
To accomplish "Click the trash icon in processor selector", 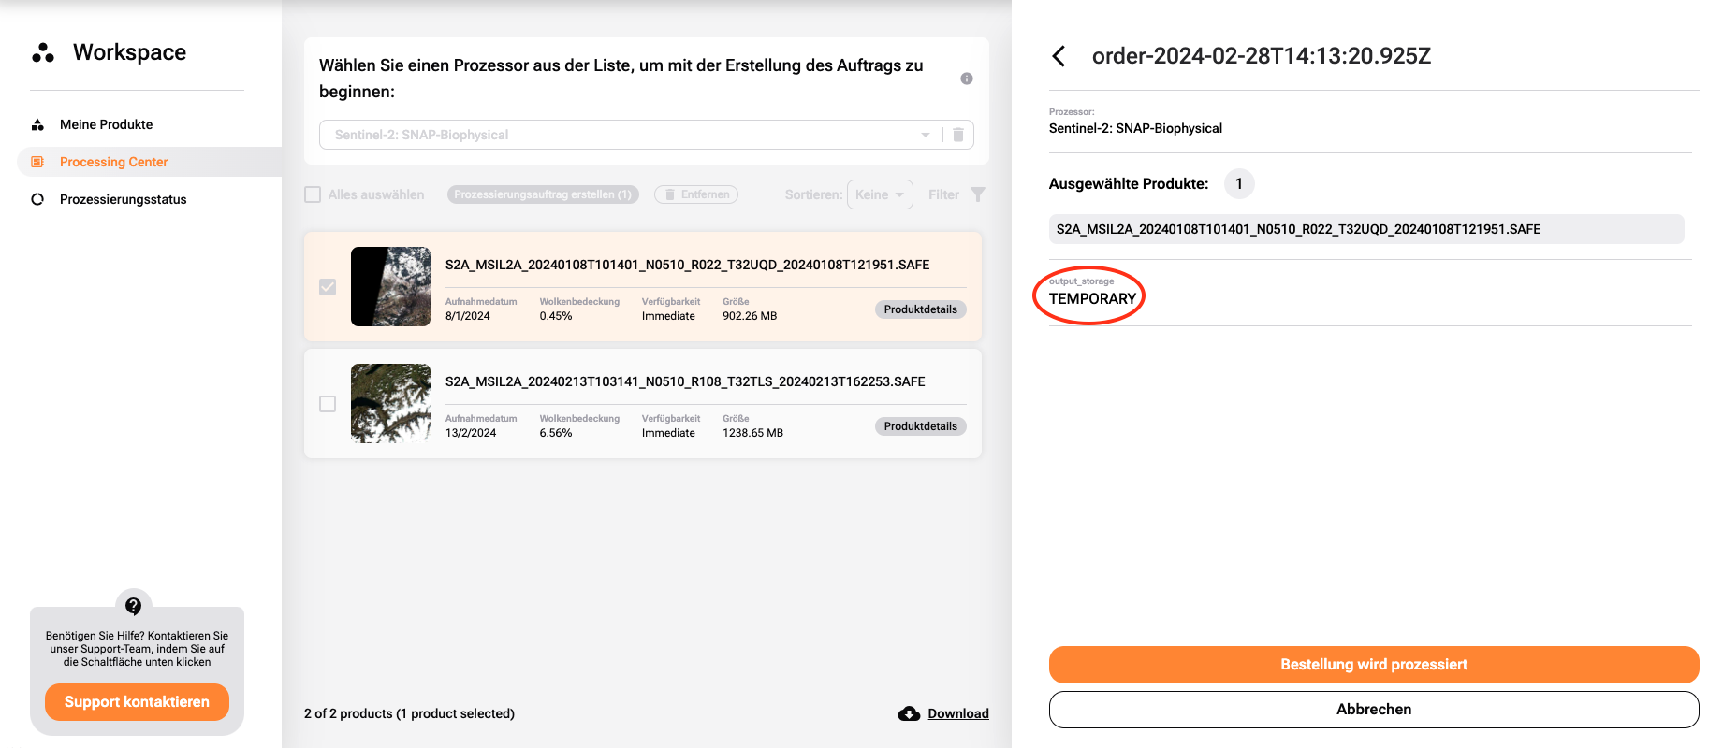I will [958, 135].
